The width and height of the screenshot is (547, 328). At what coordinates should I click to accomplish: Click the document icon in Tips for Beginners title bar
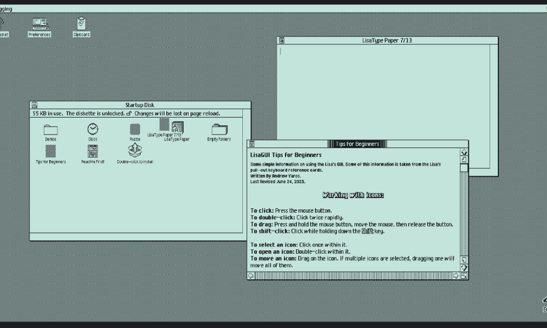tap(252, 144)
